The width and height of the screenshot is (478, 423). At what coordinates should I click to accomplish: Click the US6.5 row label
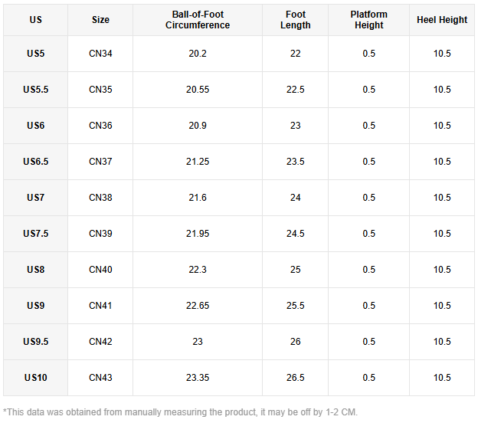[36, 162]
